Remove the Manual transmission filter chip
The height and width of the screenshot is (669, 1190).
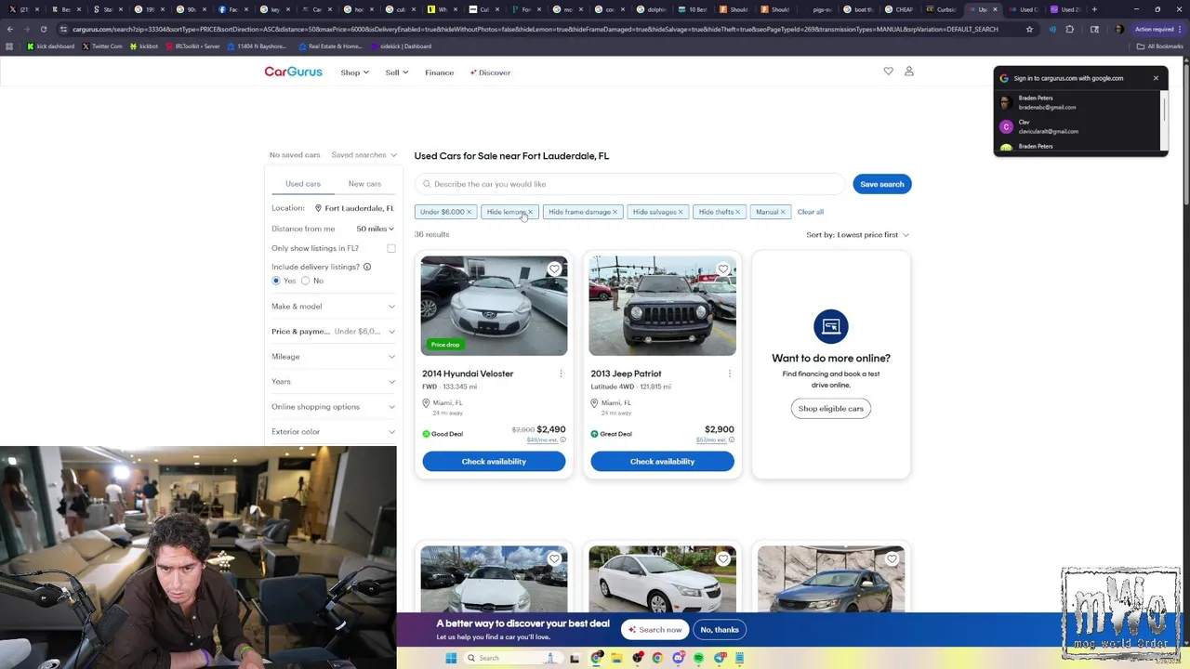pos(783,212)
